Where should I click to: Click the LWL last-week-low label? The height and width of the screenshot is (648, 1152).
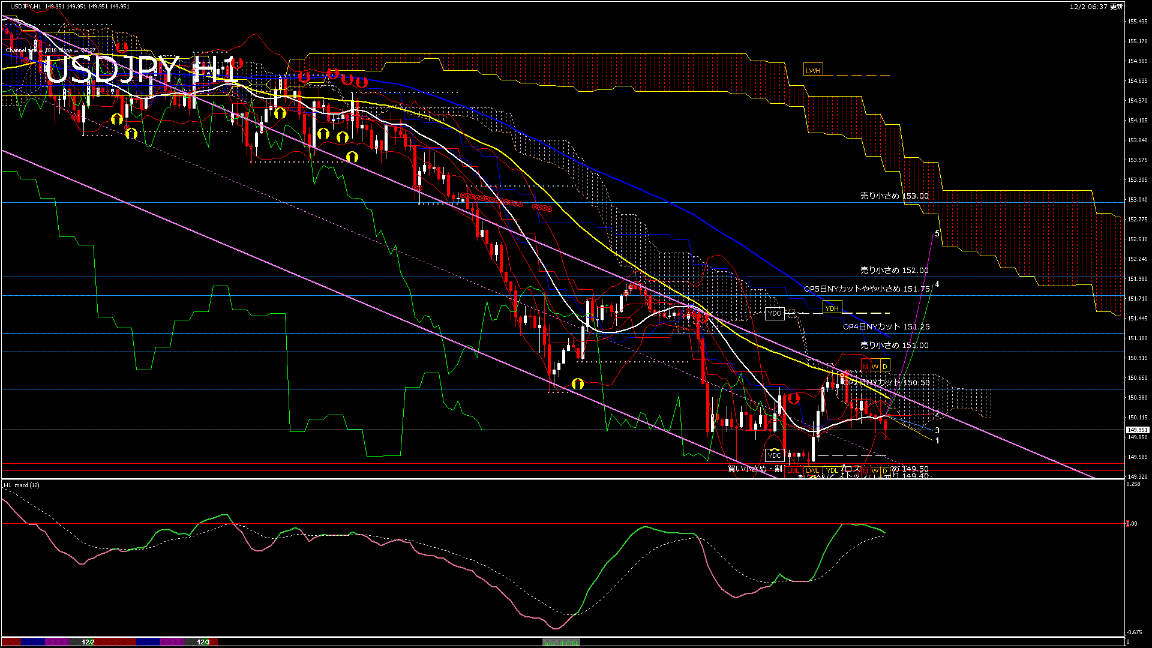point(812,470)
